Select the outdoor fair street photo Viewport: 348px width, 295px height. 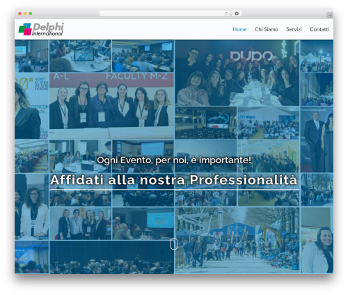(x=237, y=240)
